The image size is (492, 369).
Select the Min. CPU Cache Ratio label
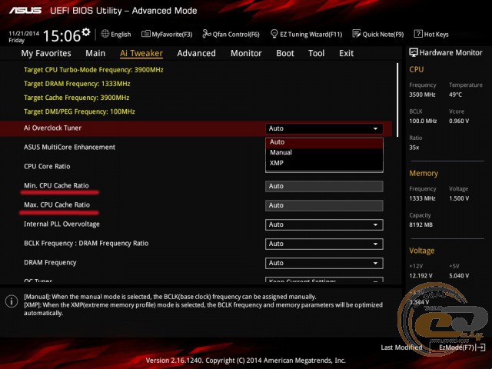(x=56, y=185)
